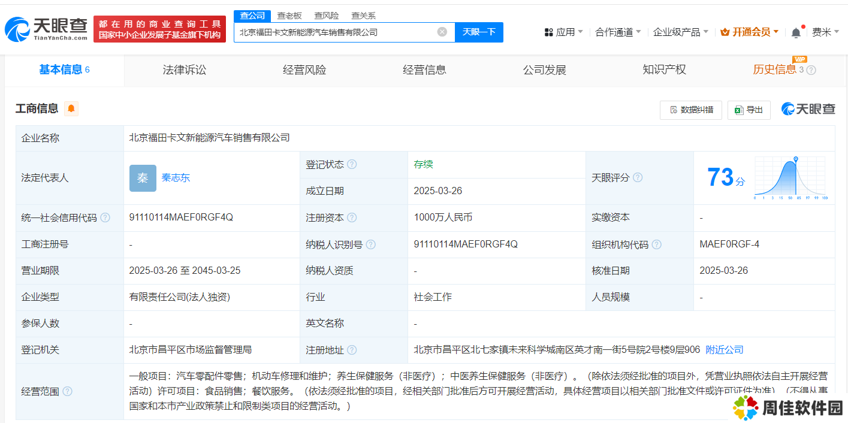The height and width of the screenshot is (423, 848).
Task: Select the 查风险 search tab
Action: (327, 16)
